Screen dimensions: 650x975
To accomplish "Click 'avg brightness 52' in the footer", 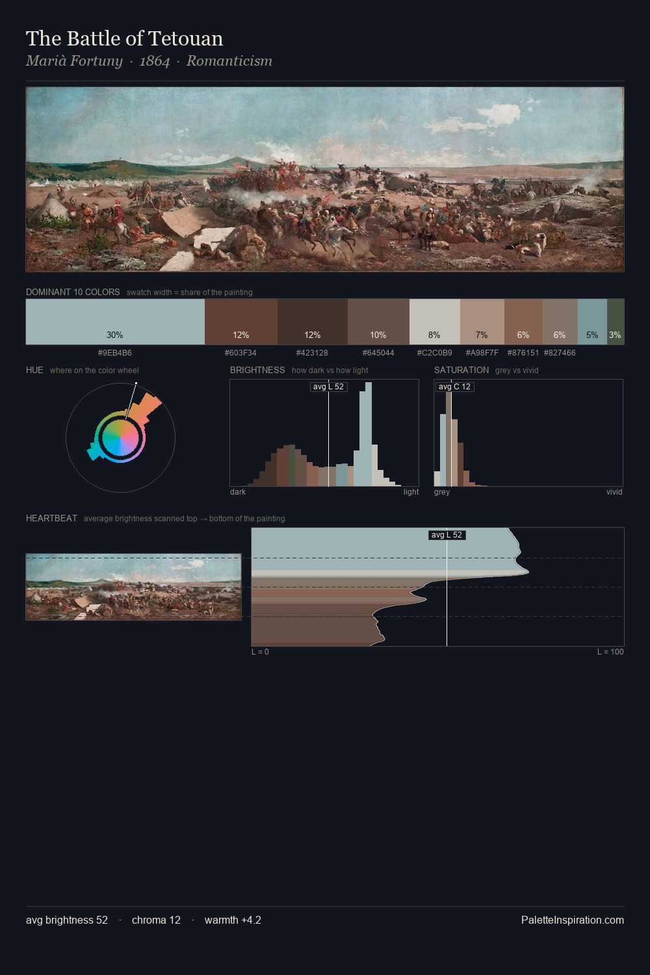I will pyautogui.click(x=67, y=920).
